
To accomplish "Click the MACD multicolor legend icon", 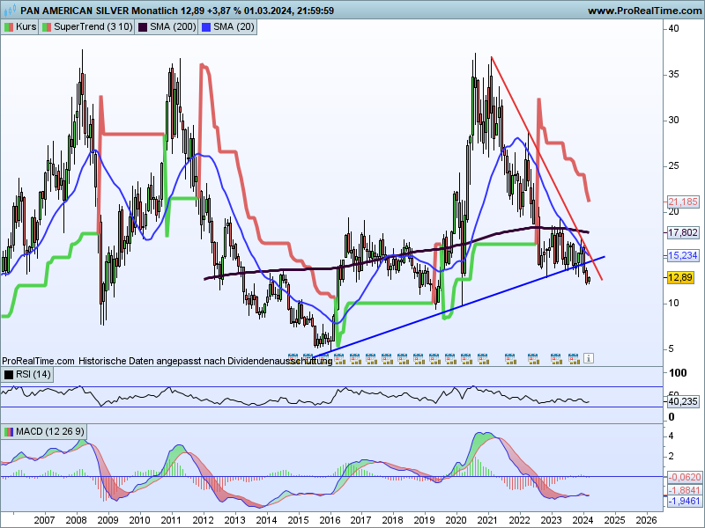I will [9, 432].
